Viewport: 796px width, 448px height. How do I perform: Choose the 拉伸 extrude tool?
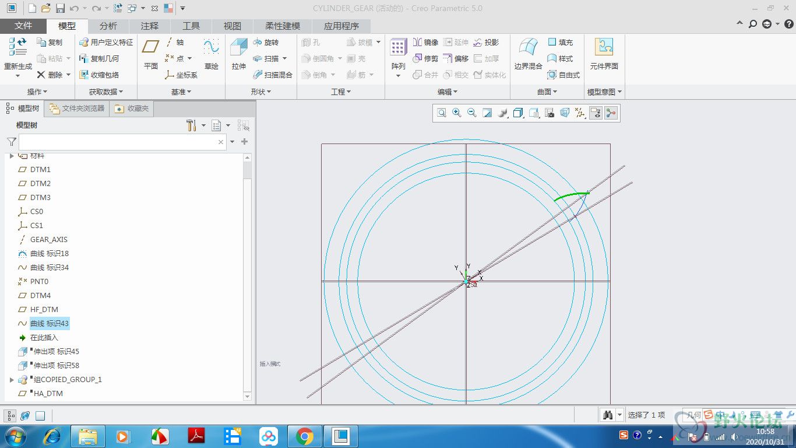point(239,54)
